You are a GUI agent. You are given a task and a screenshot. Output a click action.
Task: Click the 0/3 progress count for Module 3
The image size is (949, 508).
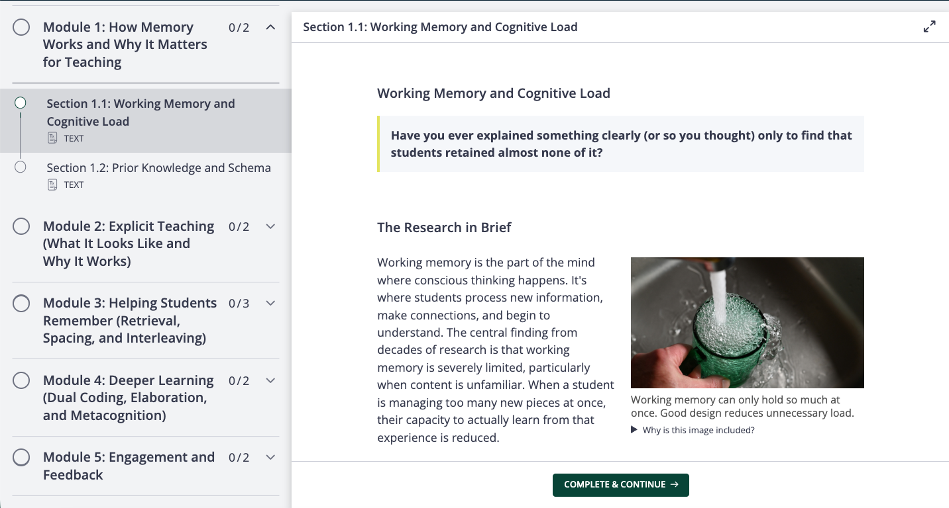point(239,304)
